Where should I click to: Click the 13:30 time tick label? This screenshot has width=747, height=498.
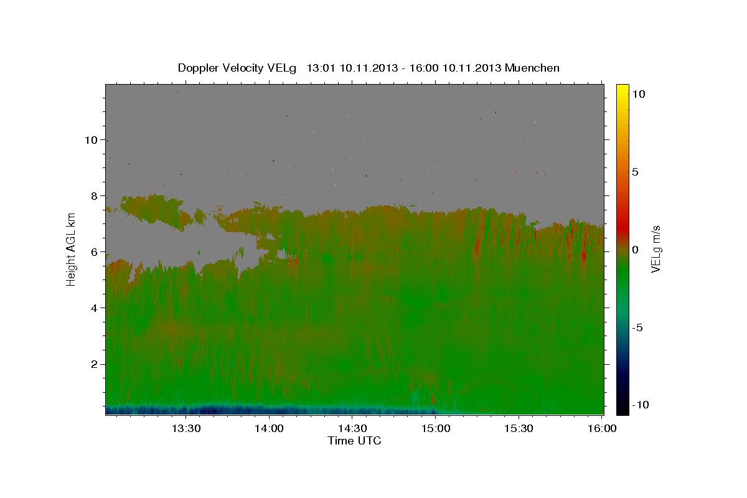[x=186, y=428]
